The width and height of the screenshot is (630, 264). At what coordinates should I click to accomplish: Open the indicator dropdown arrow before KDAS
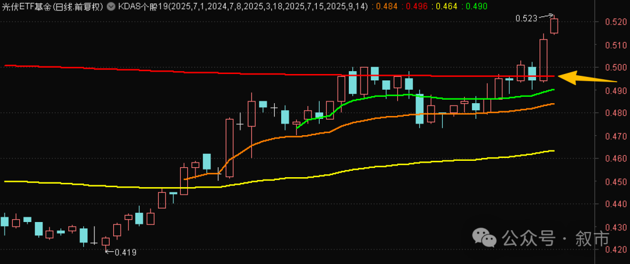click(x=111, y=6)
